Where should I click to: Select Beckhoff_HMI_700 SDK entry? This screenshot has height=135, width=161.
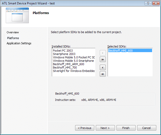(x=65, y=67)
